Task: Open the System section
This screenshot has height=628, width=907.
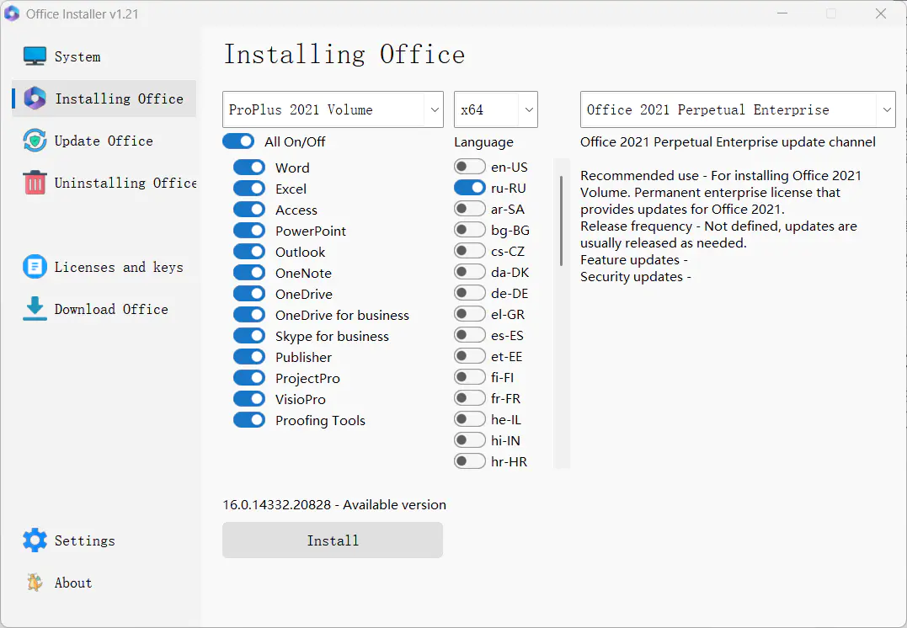Action: tap(104, 56)
